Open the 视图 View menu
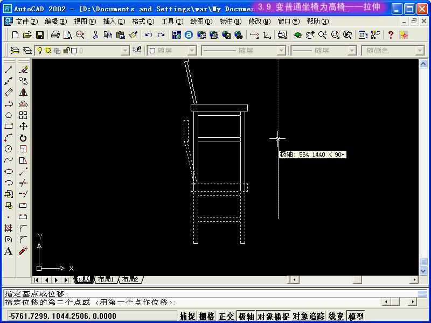The width and height of the screenshot is (431, 323). click(85, 22)
